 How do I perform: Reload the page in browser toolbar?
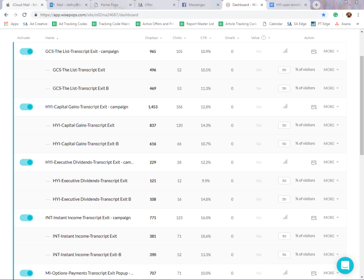(24, 15)
